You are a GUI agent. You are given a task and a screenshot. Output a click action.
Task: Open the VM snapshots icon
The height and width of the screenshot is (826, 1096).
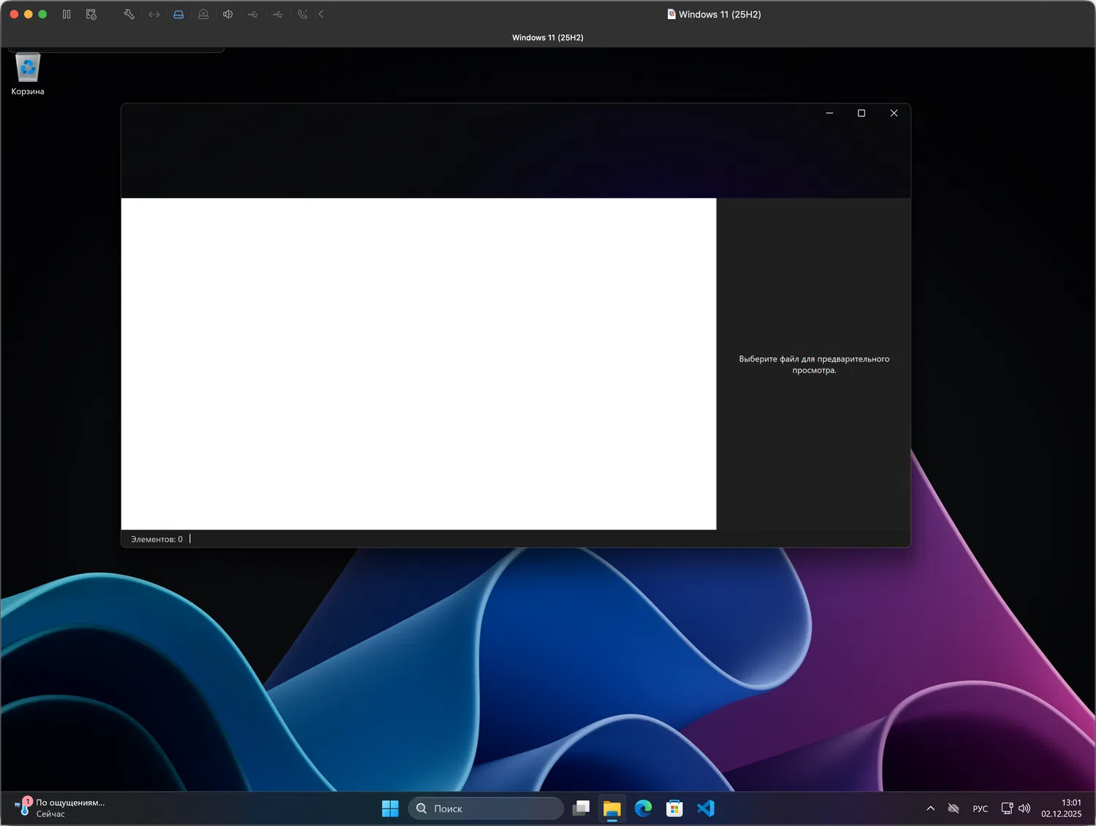[91, 14]
